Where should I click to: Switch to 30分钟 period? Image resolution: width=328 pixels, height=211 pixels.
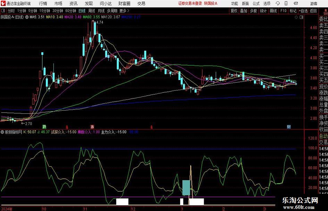[x=58, y=11]
